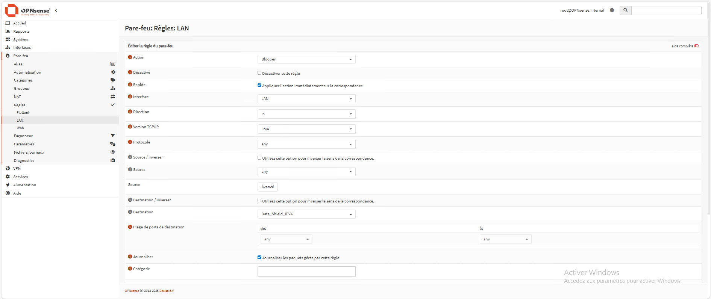Click the Fichiers journaux eye icon
Image resolution: width=711 pixels, height=299 pixels.
tap(112, 152)
